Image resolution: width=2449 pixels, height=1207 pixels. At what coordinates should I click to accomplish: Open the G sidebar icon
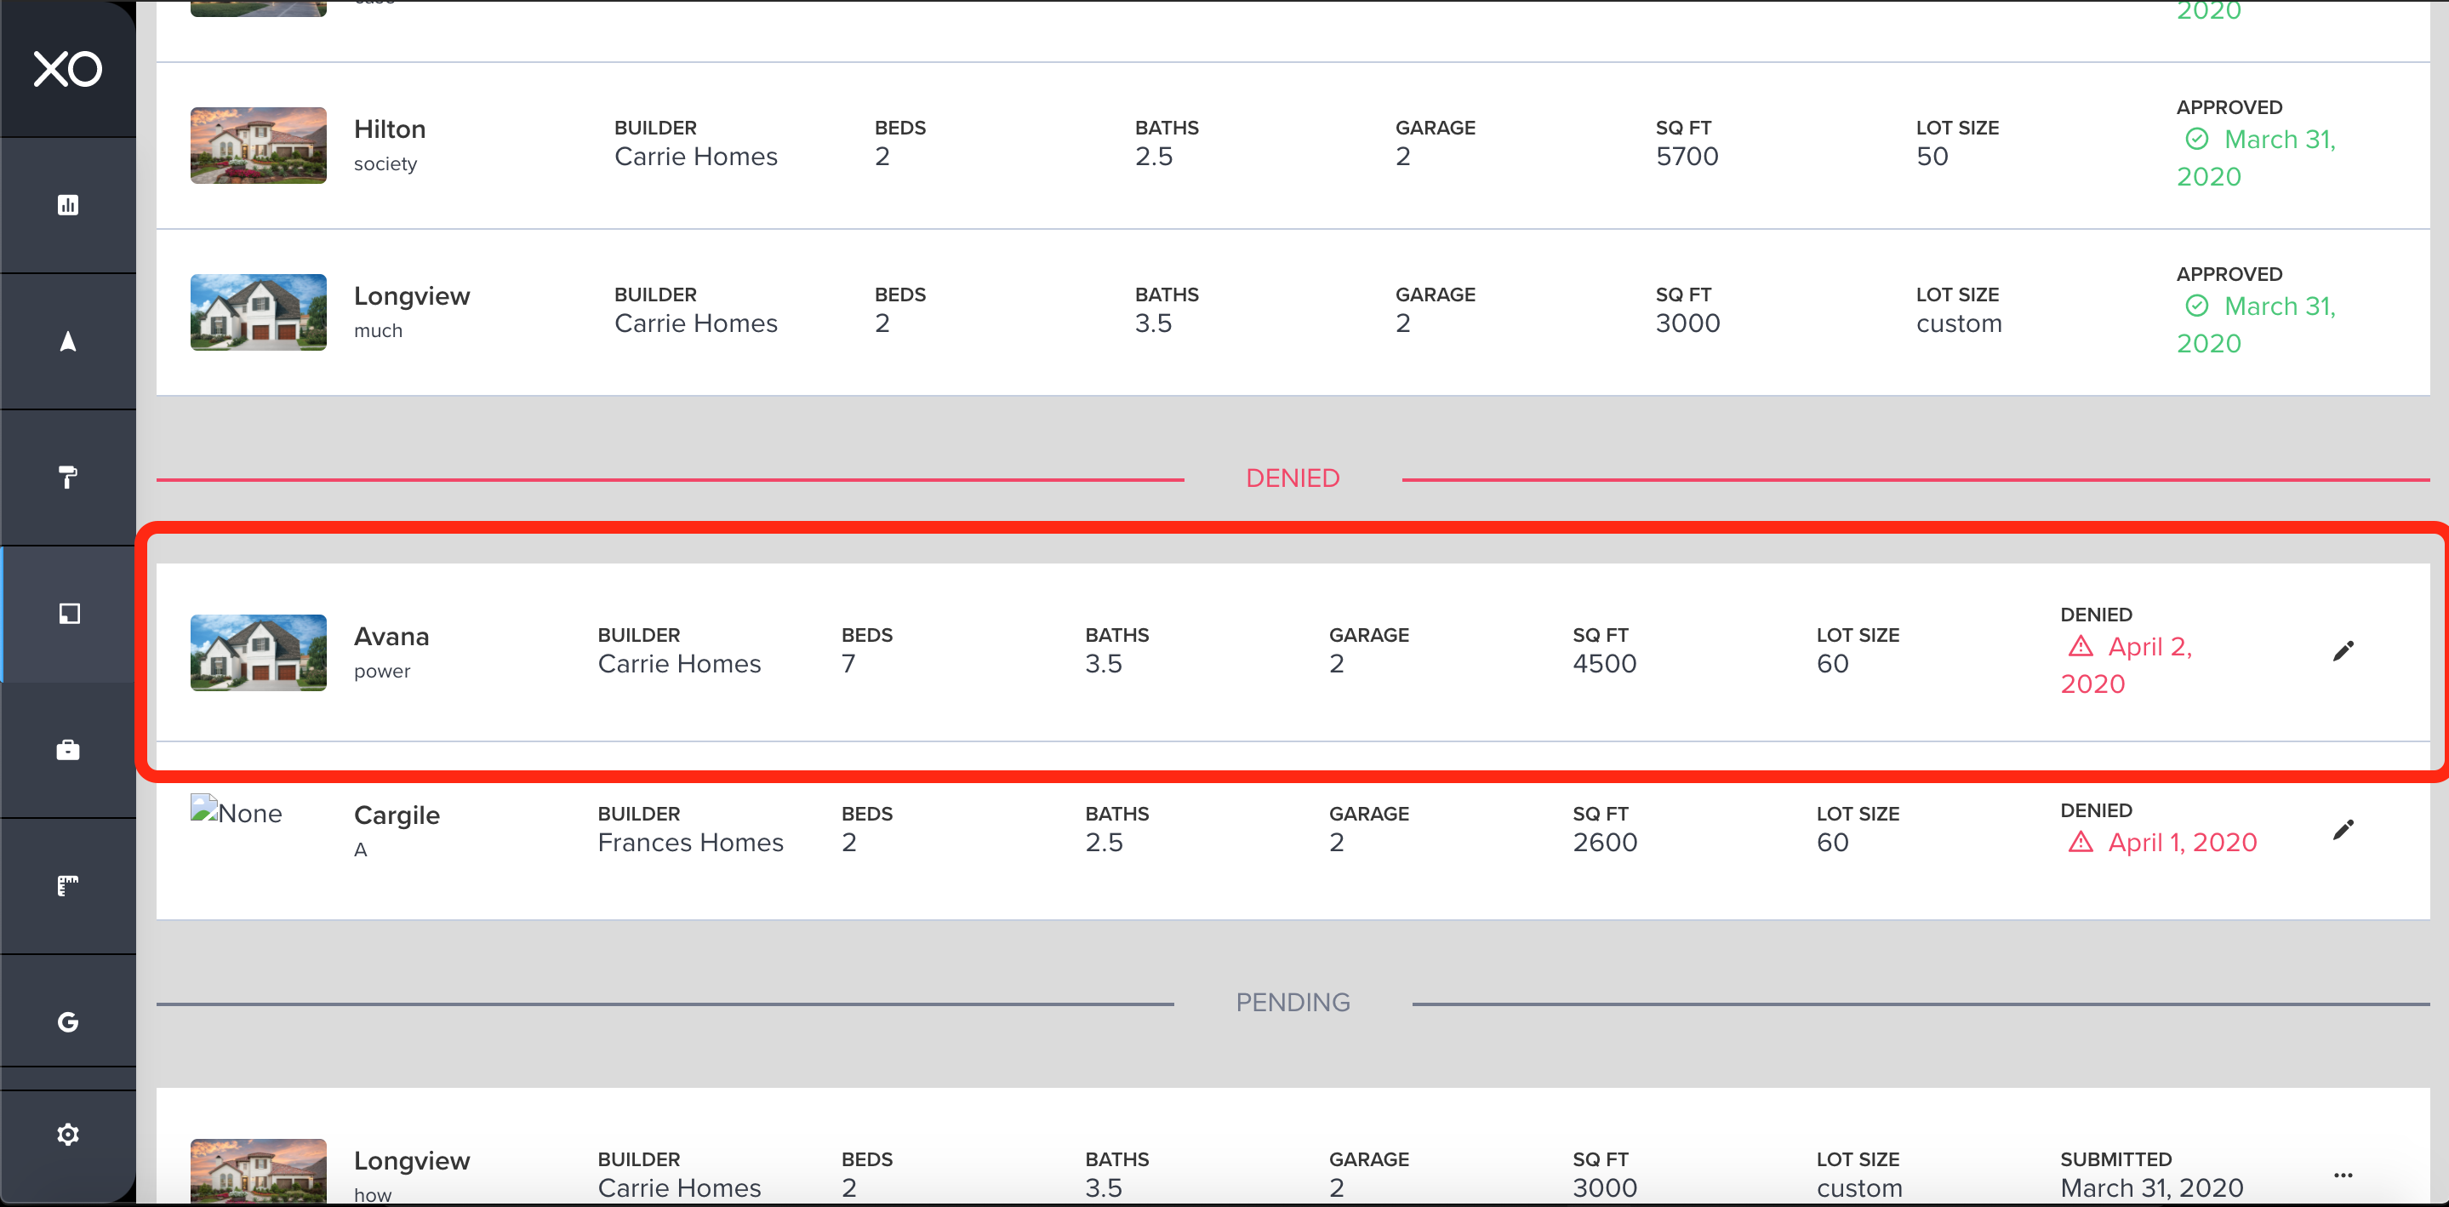67,1021
